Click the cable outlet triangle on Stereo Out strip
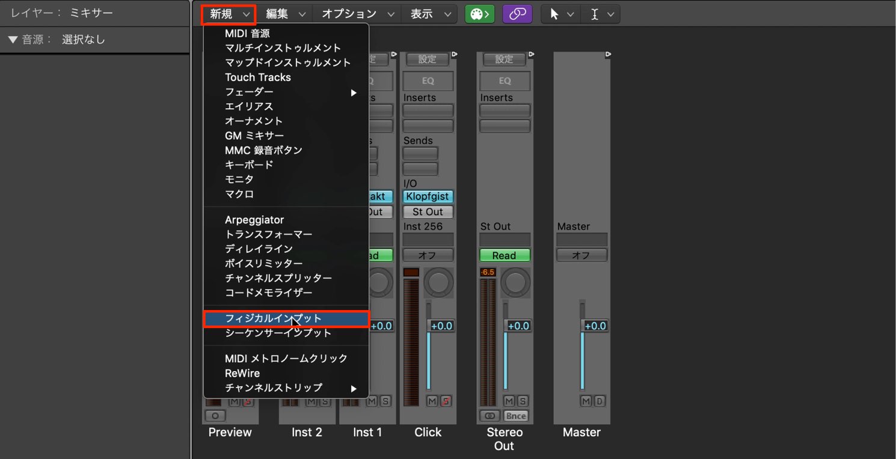The image size is (896, 459). (531, 55)
